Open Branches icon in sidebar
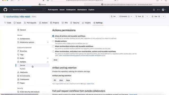The image size is (169, 95). tap(18, 51)
